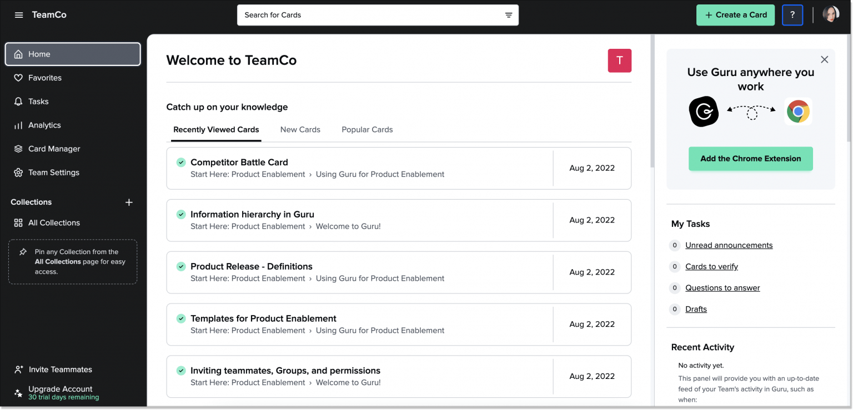This screenshot has height=410, width=853.
Task: Click the verified check on Product Release - Definitions
Action: point(181,266)
